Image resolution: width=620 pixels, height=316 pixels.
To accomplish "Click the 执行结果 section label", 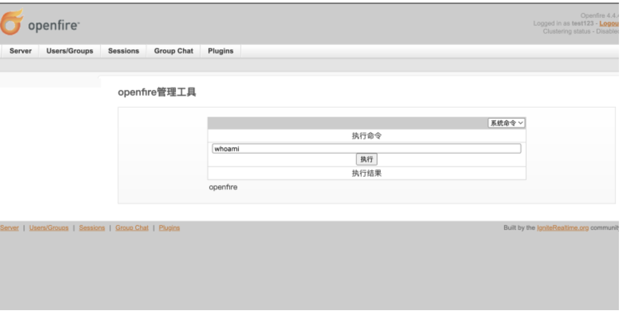I will tap(367, 173).
